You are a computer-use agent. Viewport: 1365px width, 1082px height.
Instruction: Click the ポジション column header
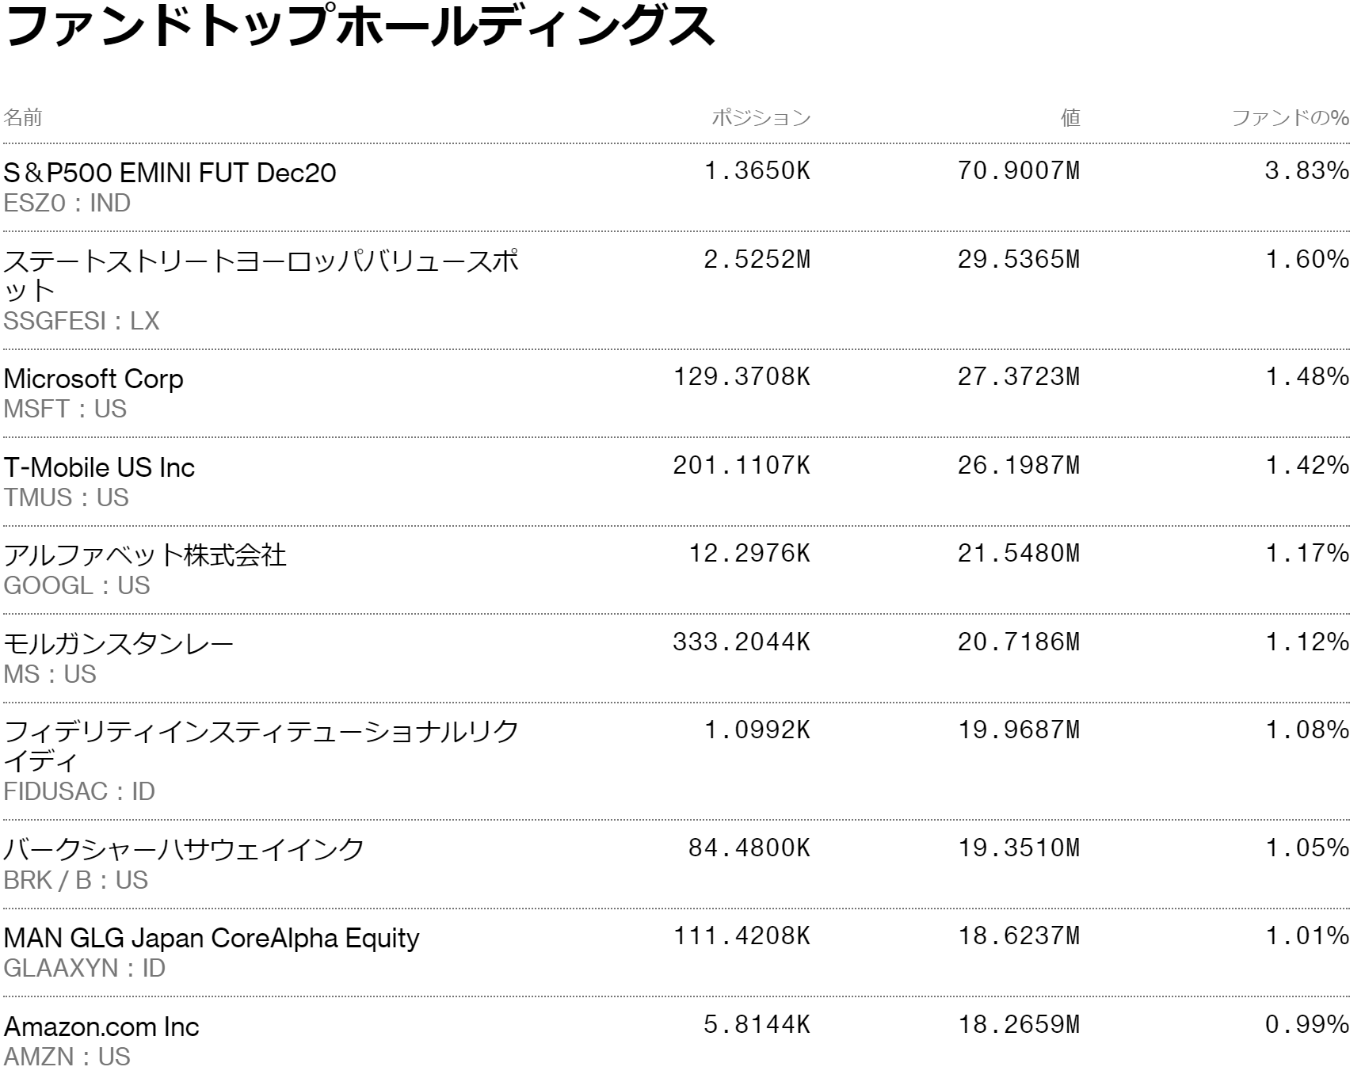pos(761,118)
